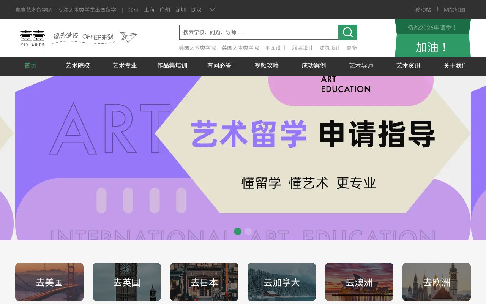
Task: Open the 更多 dropdown under the search bar
Action: coord(351,48)
